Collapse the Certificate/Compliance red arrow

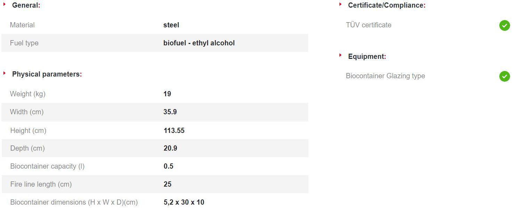click(x=341, y=5)
